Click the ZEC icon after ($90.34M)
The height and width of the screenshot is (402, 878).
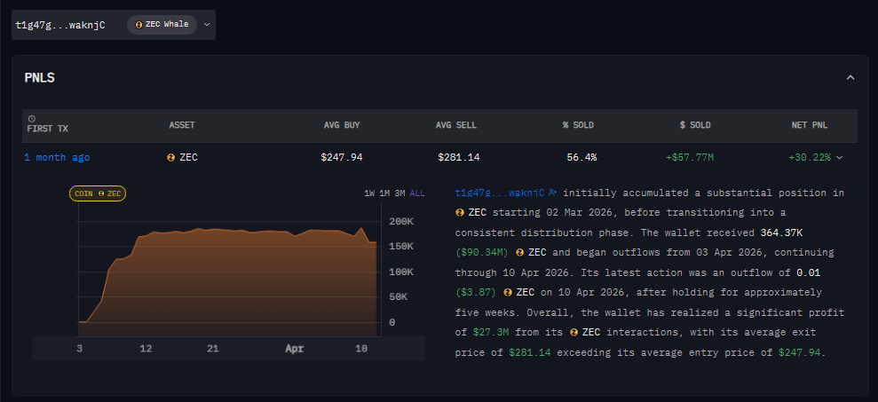pos(519,253)
